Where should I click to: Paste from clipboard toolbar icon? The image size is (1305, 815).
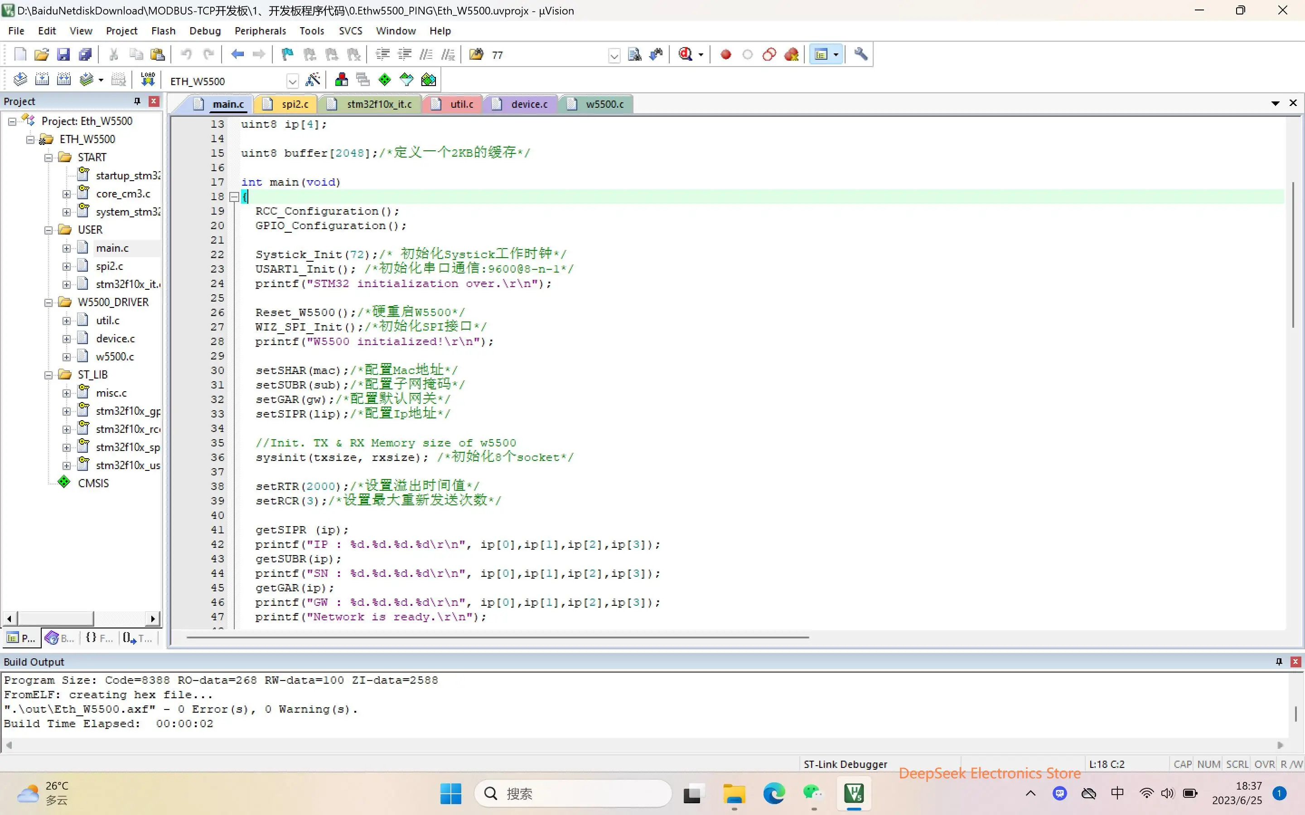[158, 54]
